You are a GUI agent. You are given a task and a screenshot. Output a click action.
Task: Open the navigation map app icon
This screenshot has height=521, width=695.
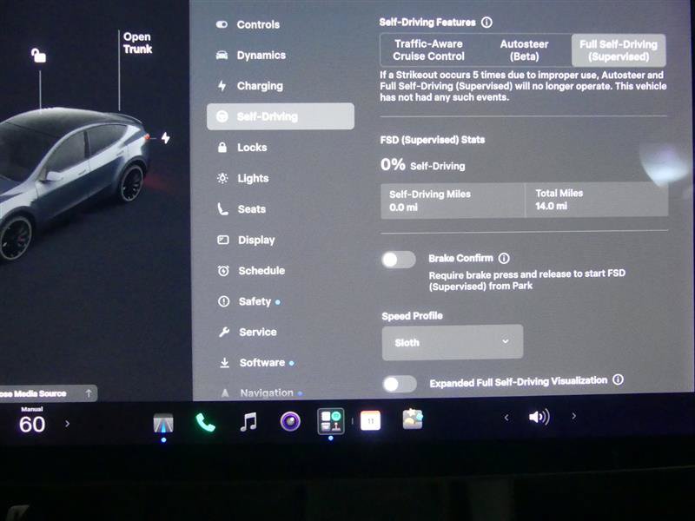(x=163, y=423)
